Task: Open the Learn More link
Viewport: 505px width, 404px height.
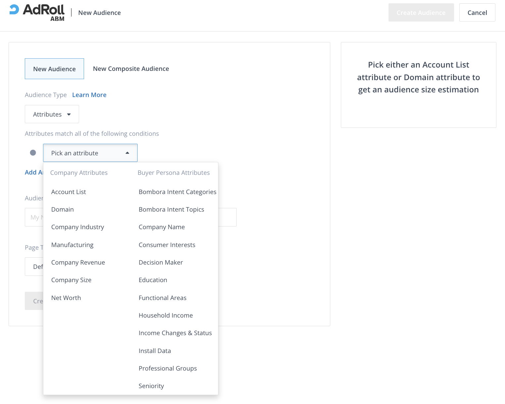Action: [x=89, y=95]
